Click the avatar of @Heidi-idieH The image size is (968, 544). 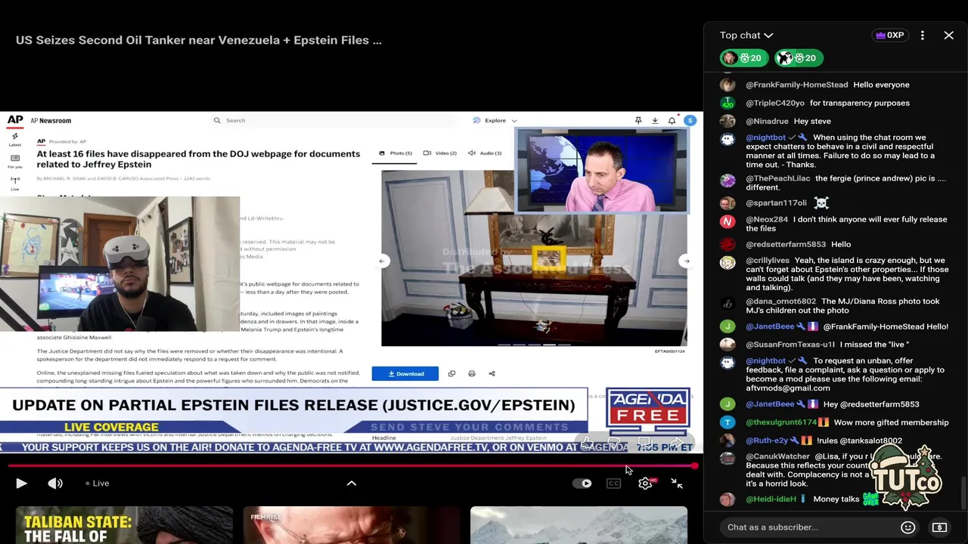[728, 499]
